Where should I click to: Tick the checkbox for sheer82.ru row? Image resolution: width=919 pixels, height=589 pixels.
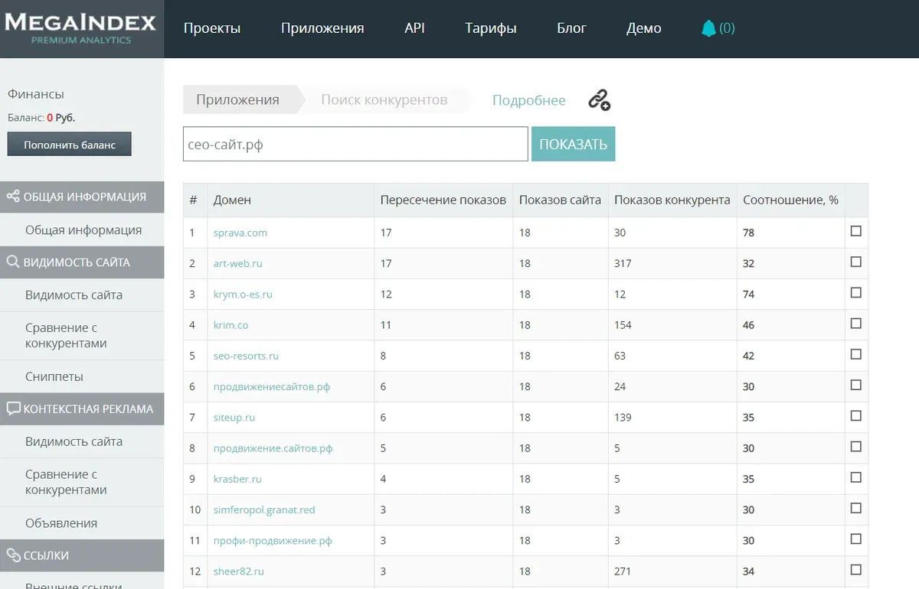tap(856, 569)
